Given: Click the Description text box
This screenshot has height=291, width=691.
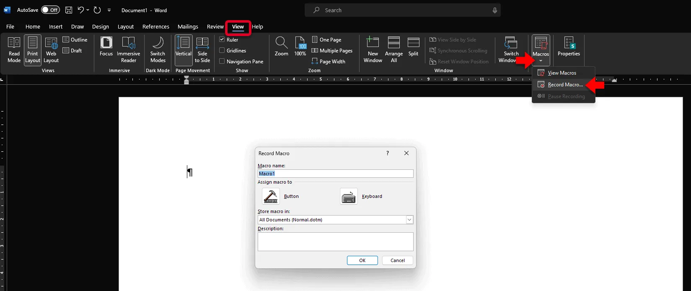Looking at the screenshot, I should coord(336,242).
